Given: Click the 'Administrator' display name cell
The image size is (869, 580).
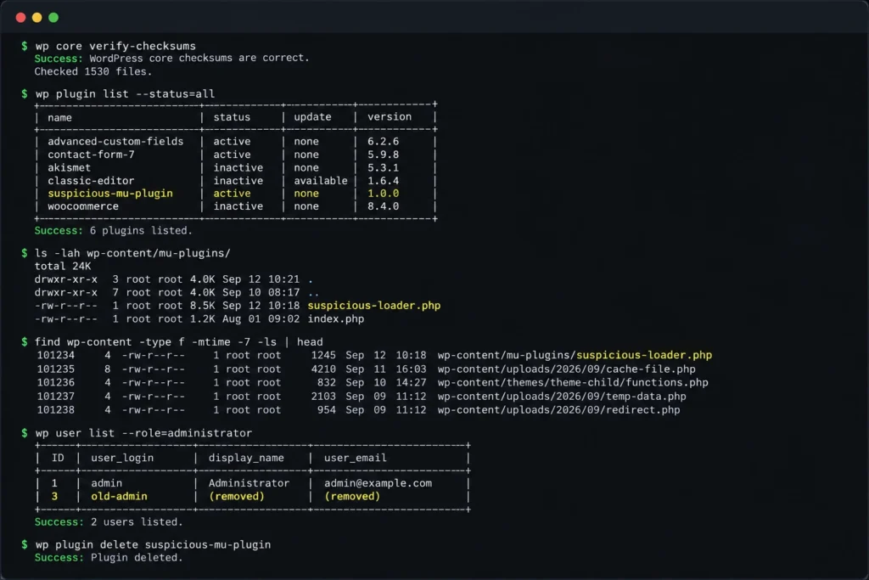Looking at the screenshot, I should tap(249, 483).
